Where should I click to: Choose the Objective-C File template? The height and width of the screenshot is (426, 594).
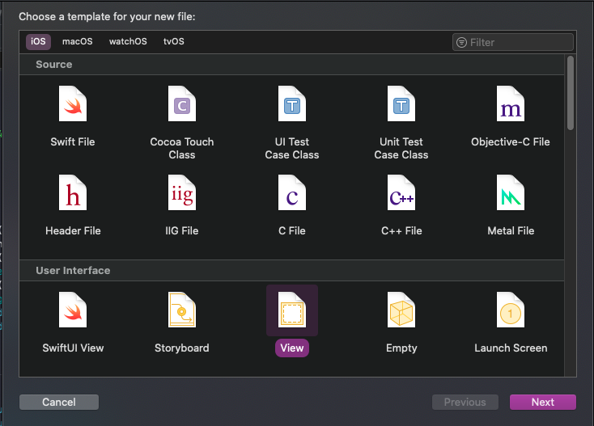click(x=511, y=104)
